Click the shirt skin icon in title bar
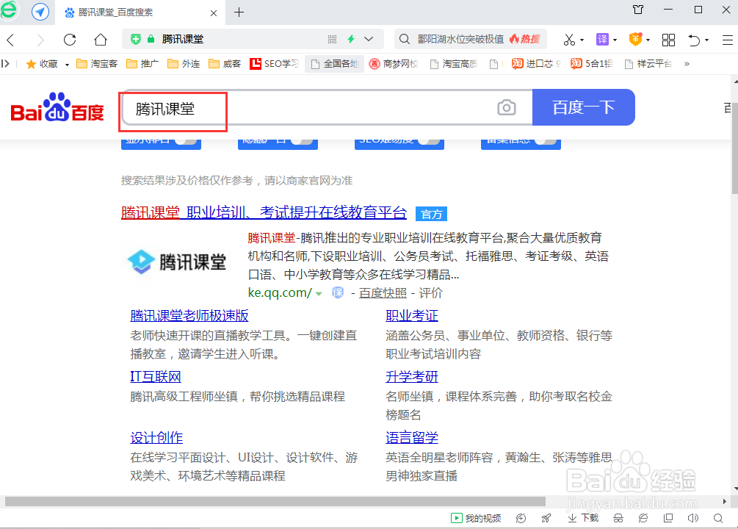 (x=638, y=10)
